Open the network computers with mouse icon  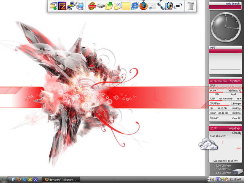[79, 6]
